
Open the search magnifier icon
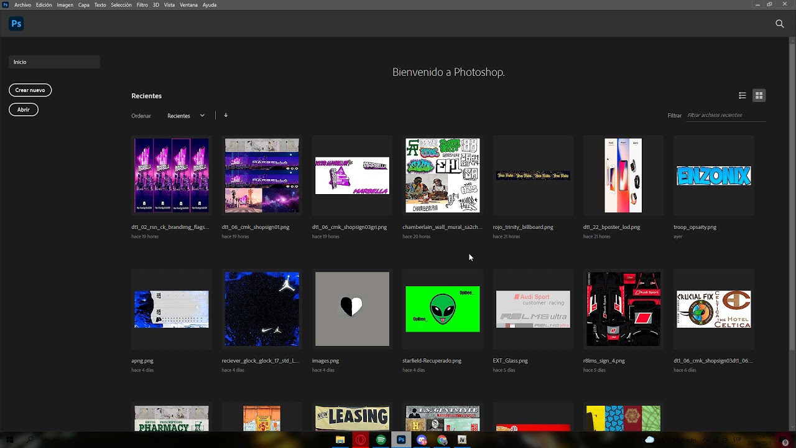pyautogui.click(x=780, y=24)
